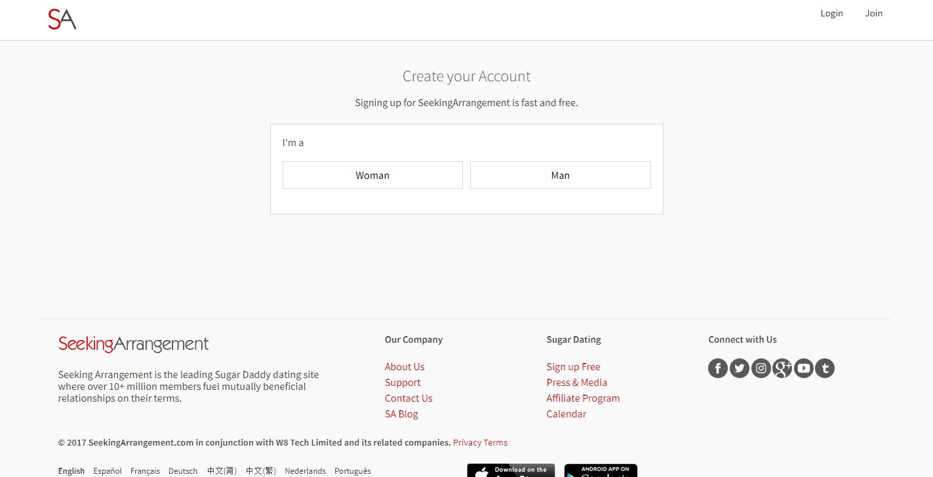Click the Sugar Dating footer heading
Image resolution: width=933 pixels, height=477 pixels.
point(574,339)
